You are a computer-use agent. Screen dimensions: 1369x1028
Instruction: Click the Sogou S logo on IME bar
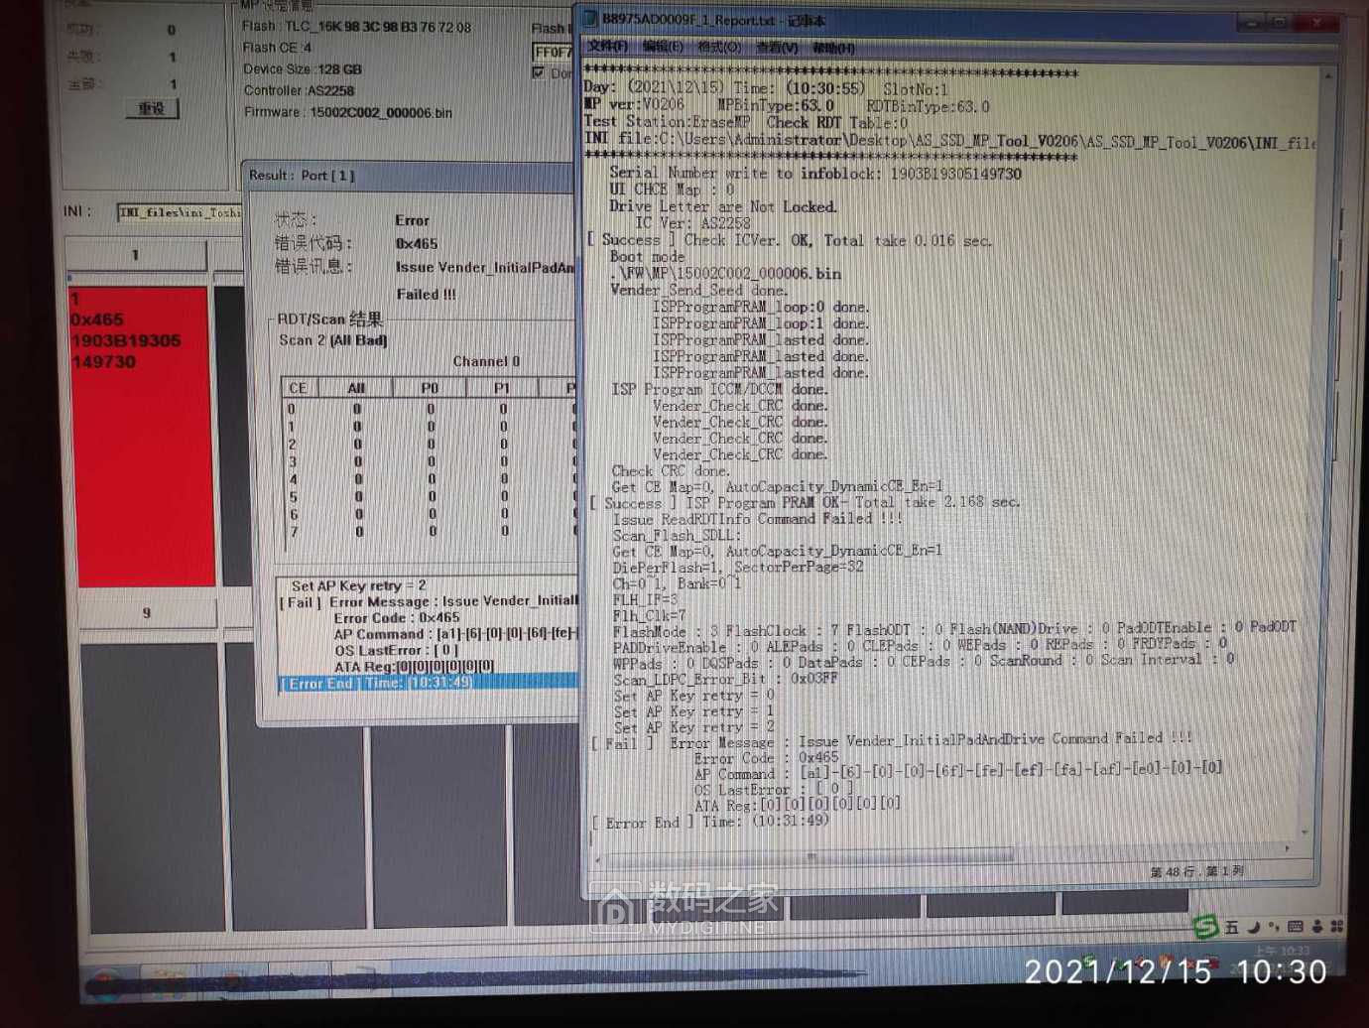point(1204,928)
